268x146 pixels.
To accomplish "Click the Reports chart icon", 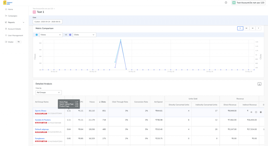I will coord(6,22).
